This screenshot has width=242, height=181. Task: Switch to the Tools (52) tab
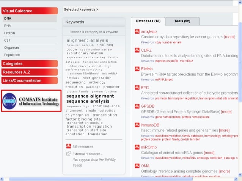[x=182, y=21]
